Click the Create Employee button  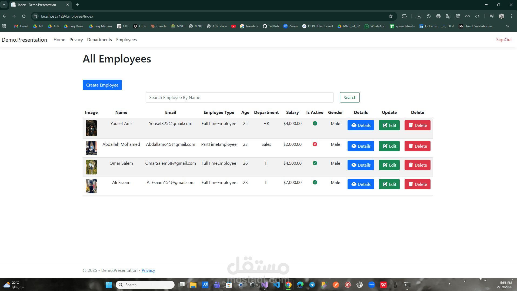(102, 85)
